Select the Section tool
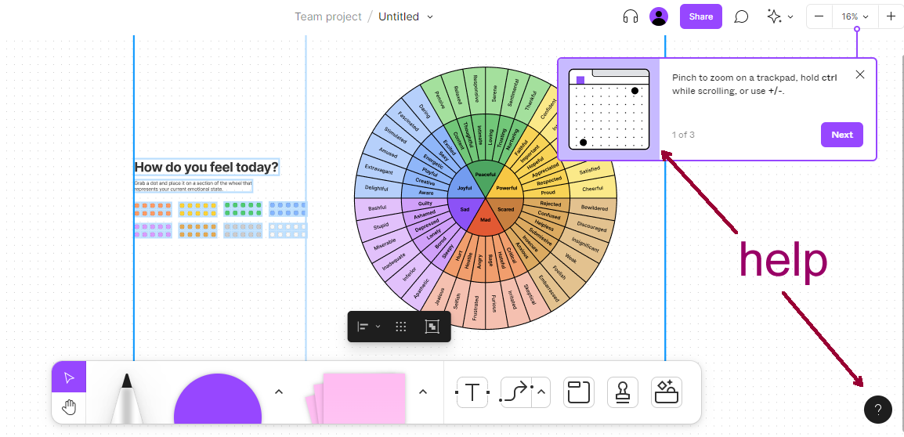Image resolution: width=904 pixels, height=437 pixels. point(578,392)
